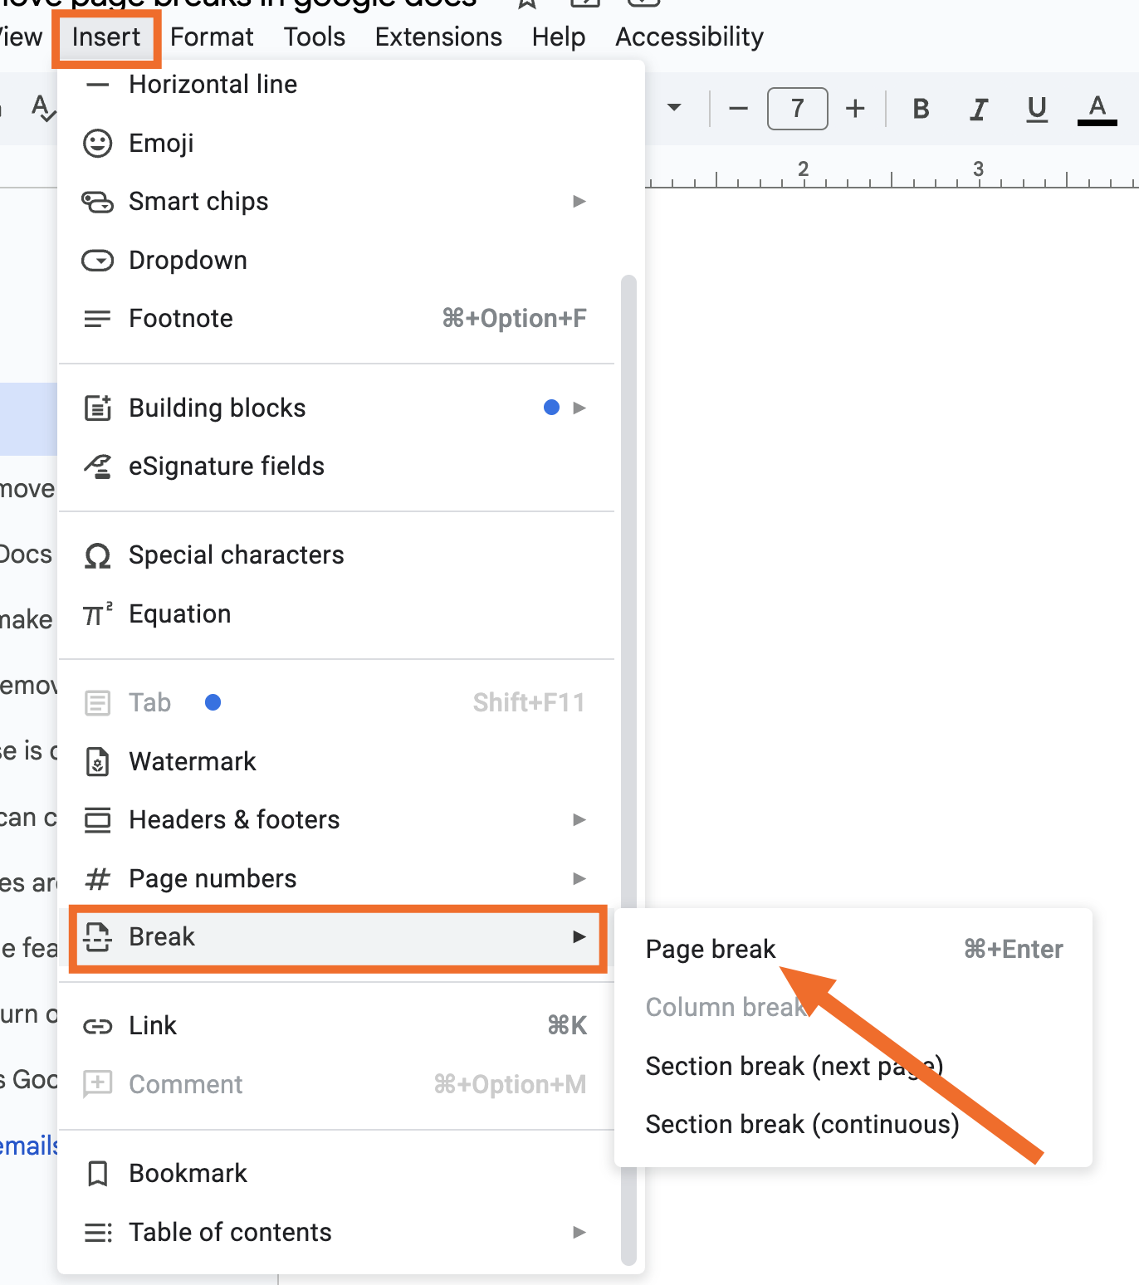Click the Footnote lines icon
This screenshot has height=1285, width=1139.
[97, 319]
